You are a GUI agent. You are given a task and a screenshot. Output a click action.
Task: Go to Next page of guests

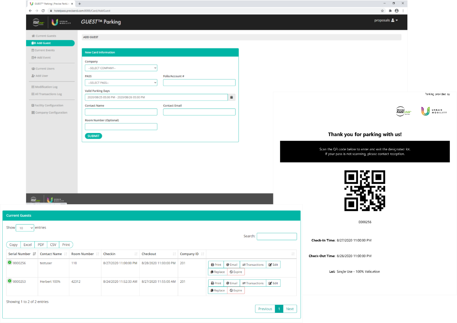click(x=290, y=309)
